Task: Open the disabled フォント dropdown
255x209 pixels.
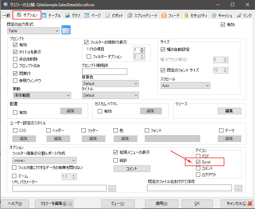Action: (x=172, y=139)
